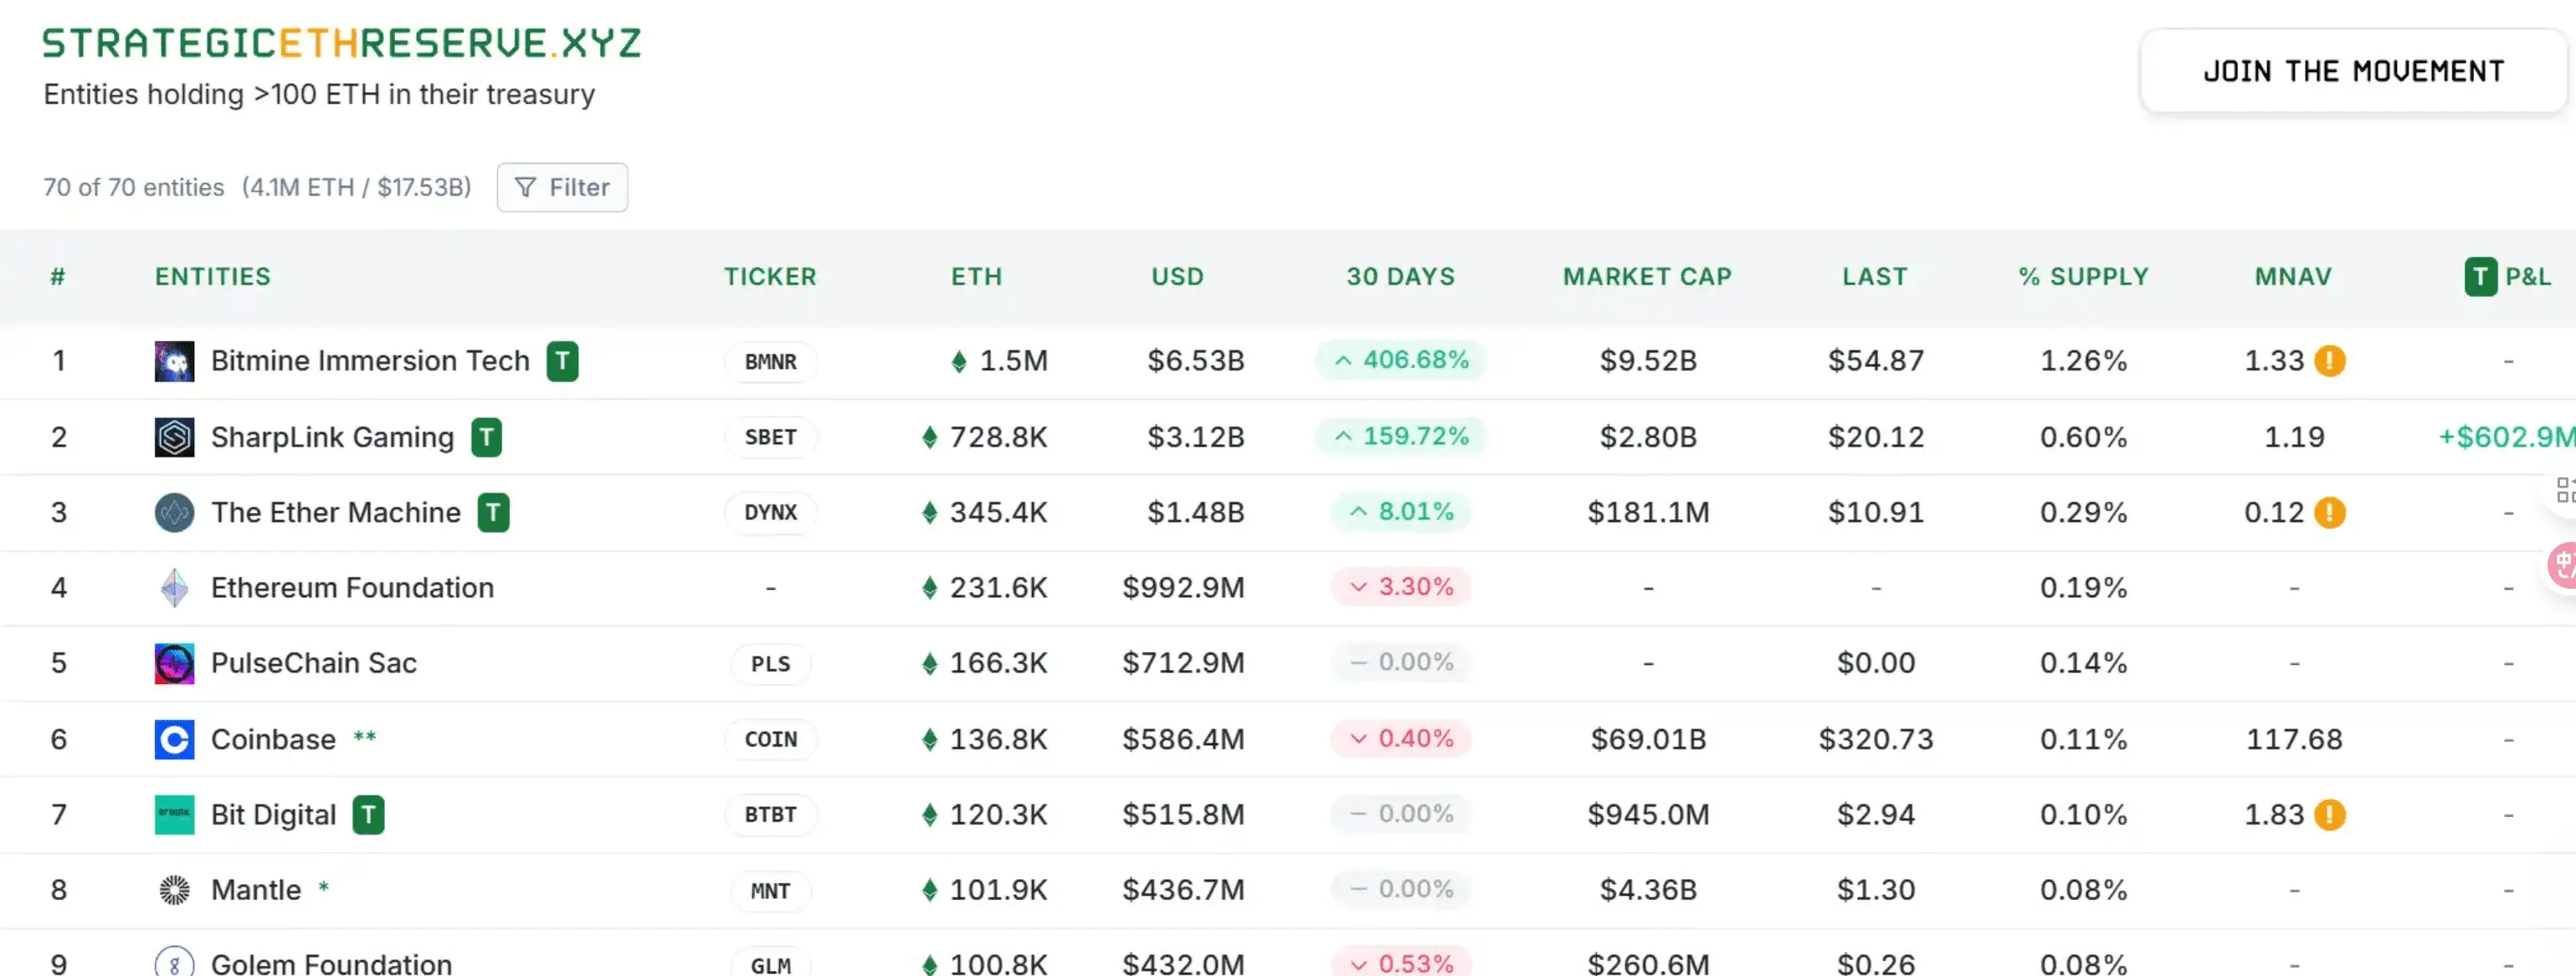The height and width of the screenshot is (976, 2576).
Task: Sort by Last column header
Action: click(x=1875, y=277)
